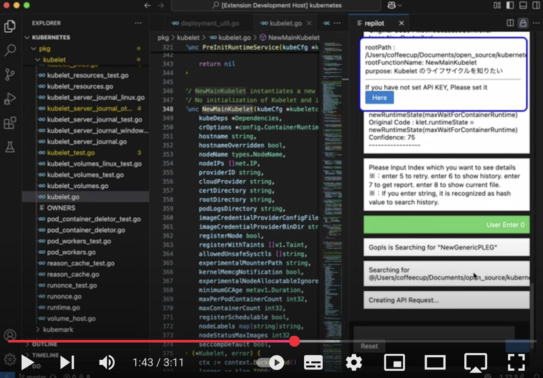The image size is (543, 378).
Task: Click code line number 348
Action: (168, 109)
